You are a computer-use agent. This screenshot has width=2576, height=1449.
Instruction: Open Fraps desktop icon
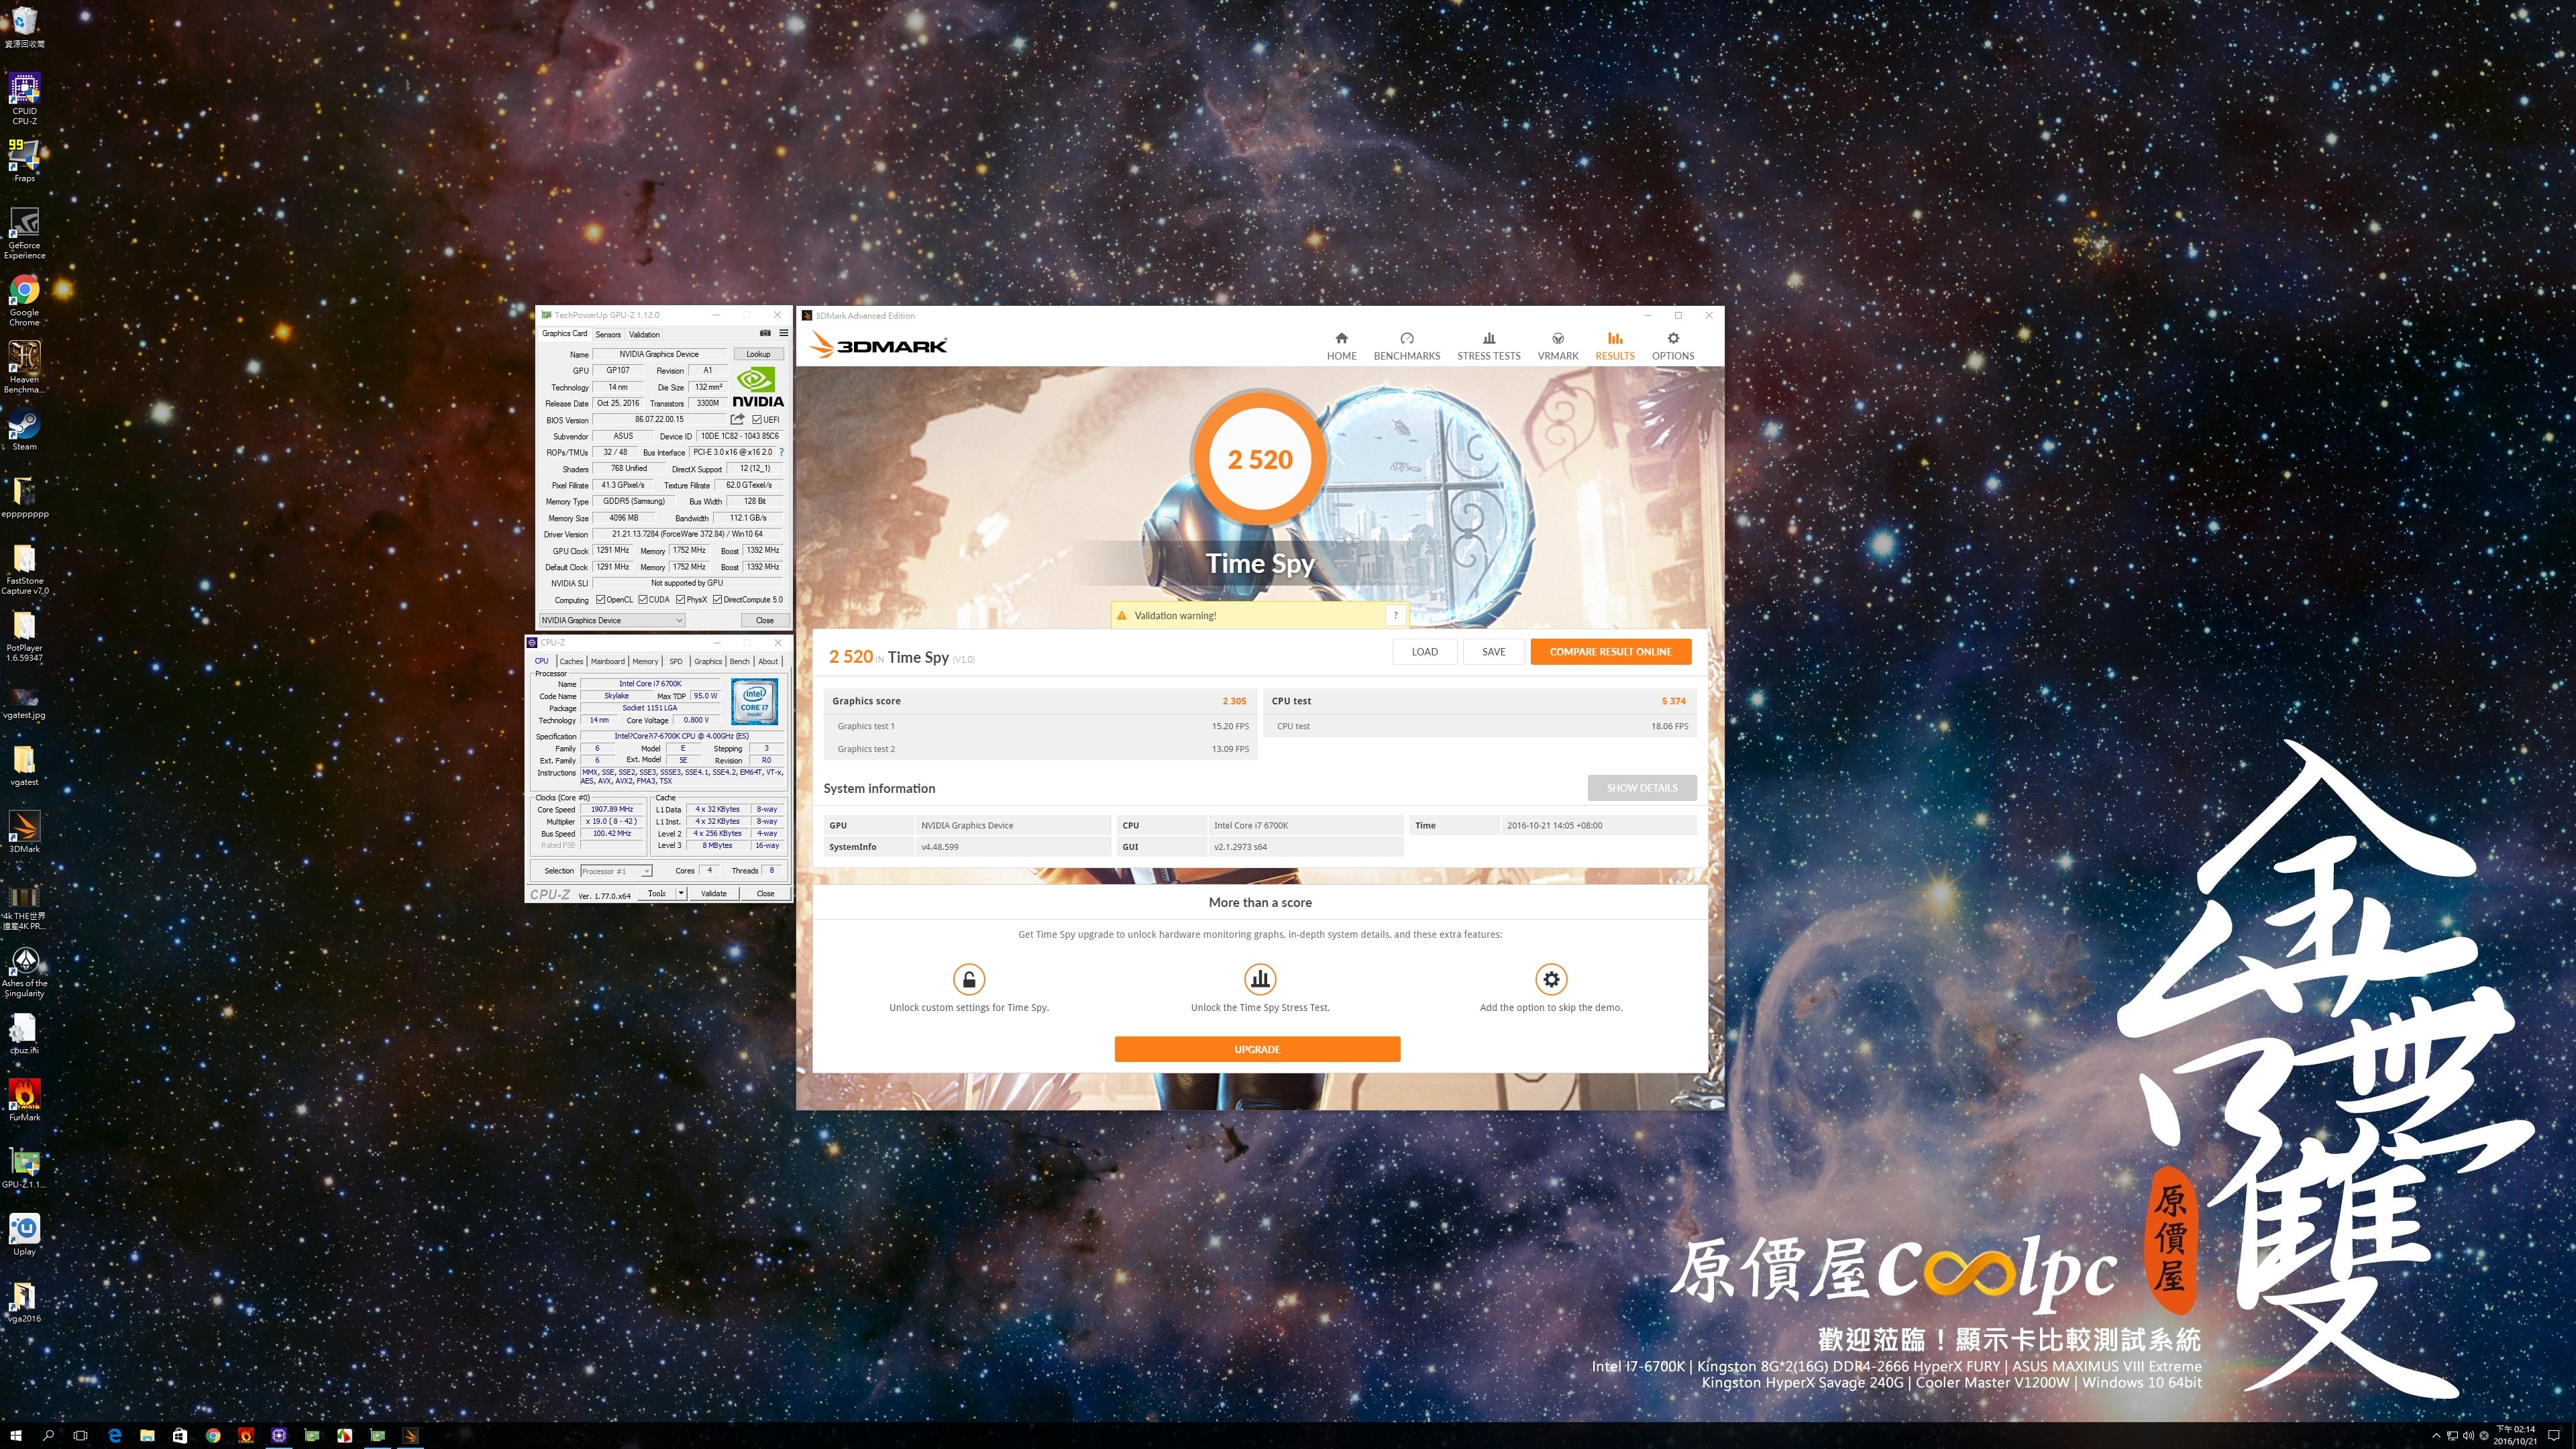pyautogui.click(x=24, y=160)
